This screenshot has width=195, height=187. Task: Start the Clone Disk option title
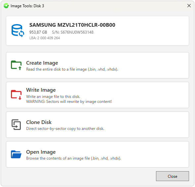pyautogui.click(x=39, y=122)
